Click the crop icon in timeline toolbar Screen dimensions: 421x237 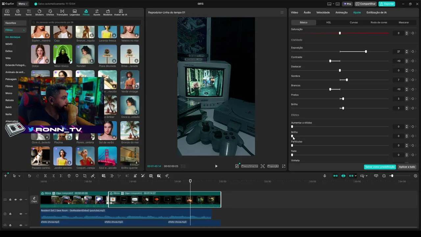tap(85, 176)
